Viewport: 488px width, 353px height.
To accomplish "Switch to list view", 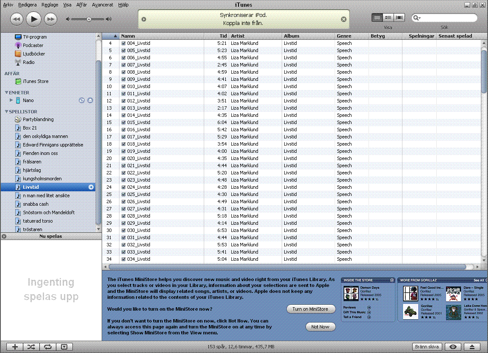I will 377,18.
